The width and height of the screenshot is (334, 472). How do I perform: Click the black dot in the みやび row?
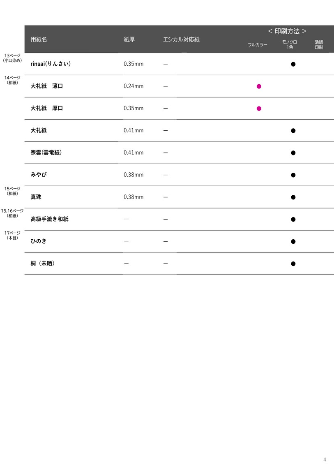[x=293, y=175]
